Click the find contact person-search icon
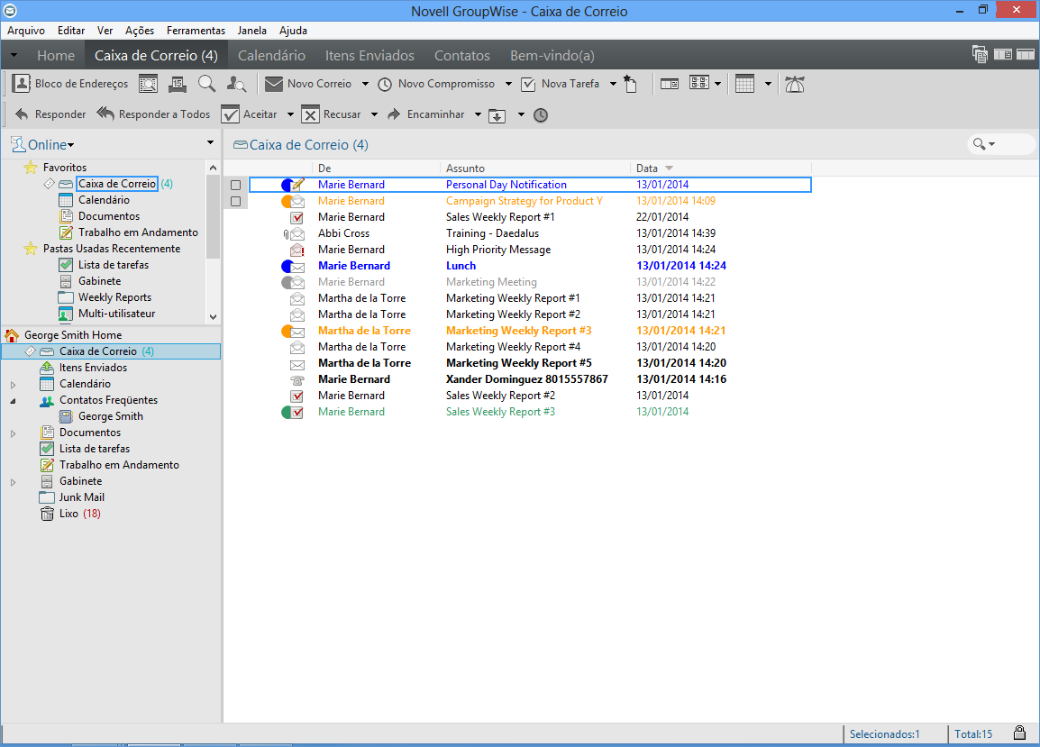The image size is (1040, 747). (x=236, y=84)
